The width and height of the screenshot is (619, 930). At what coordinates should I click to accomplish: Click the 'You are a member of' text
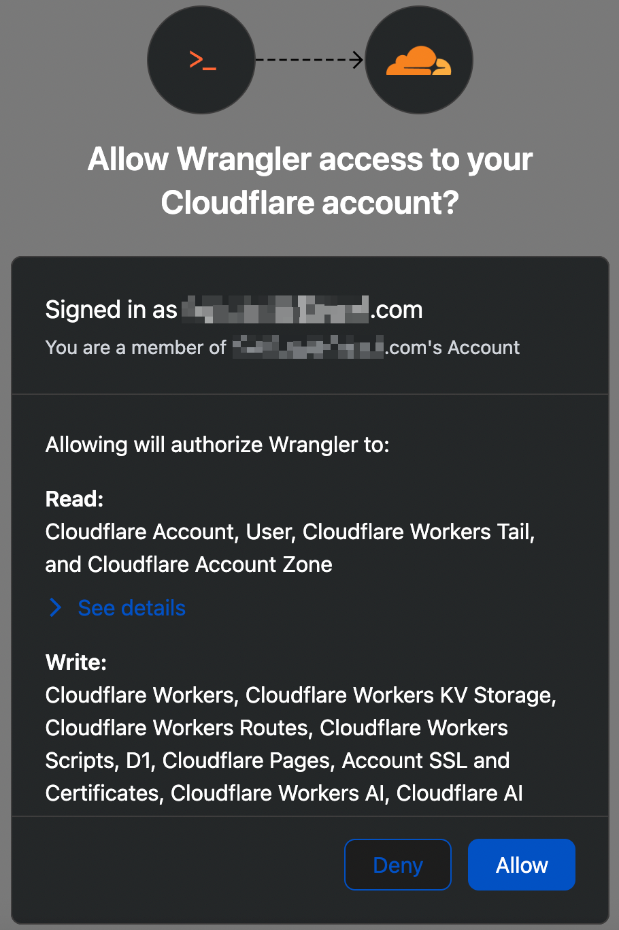point(135,348)
